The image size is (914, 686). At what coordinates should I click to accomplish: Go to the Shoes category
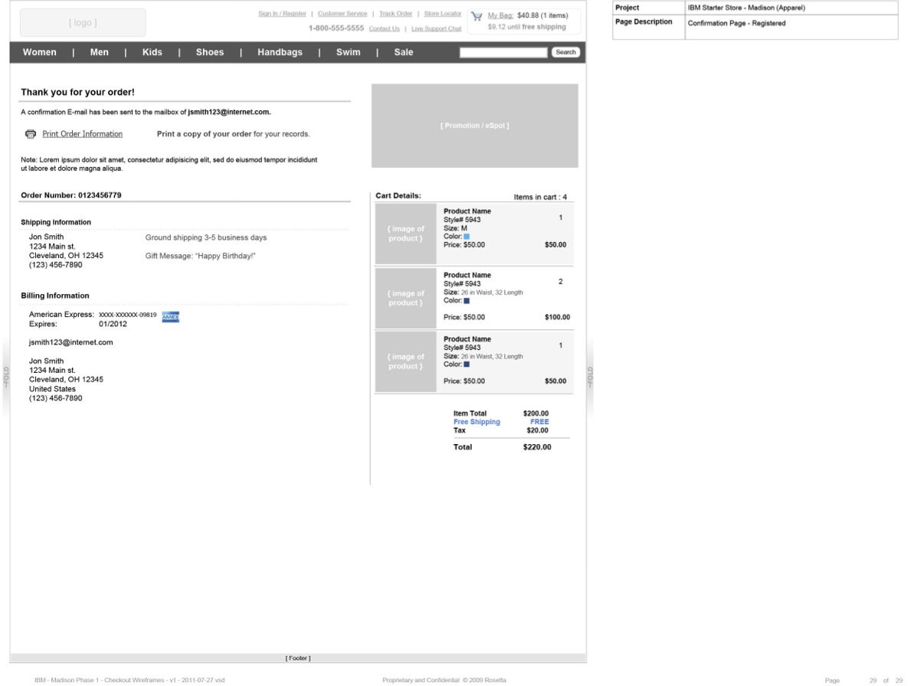pos(210,52)
